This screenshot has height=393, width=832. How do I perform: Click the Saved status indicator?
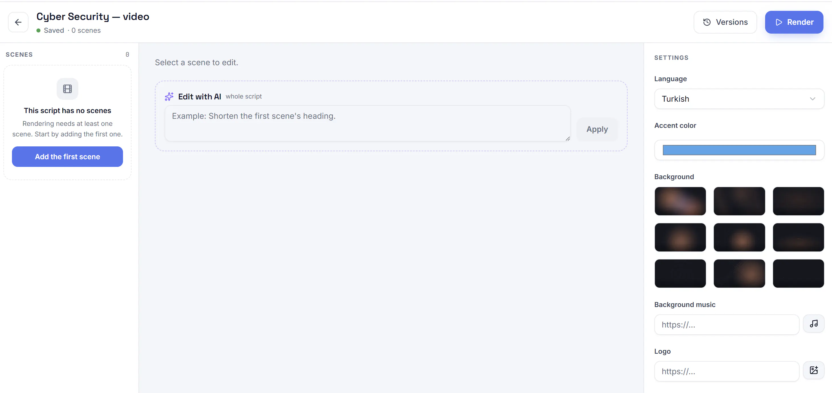click(50, 30)
